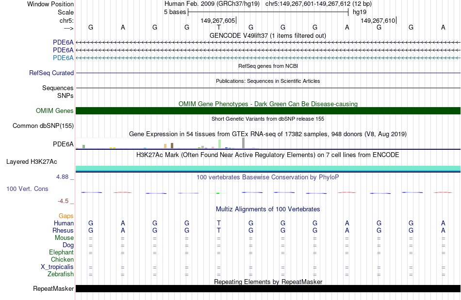Click the "Rhesus" alignment row label
The height and width of the screenshot is (300, 461).
63,230
